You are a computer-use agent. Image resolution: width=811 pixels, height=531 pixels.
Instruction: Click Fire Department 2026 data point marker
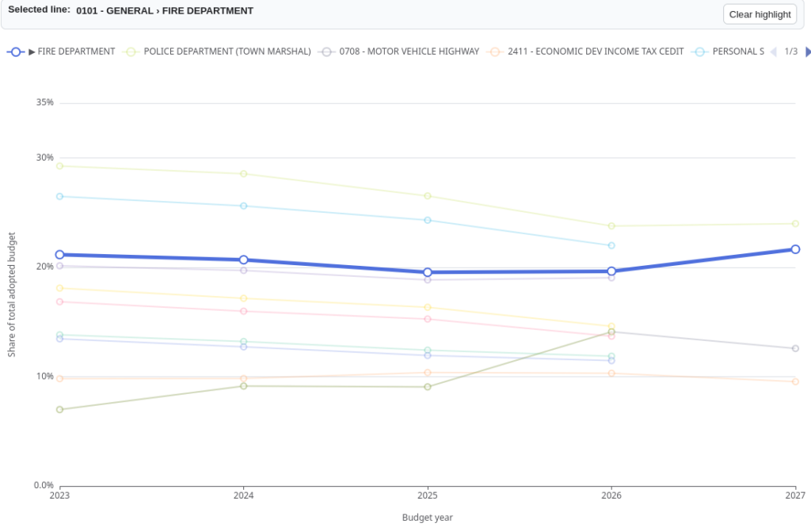611,271
